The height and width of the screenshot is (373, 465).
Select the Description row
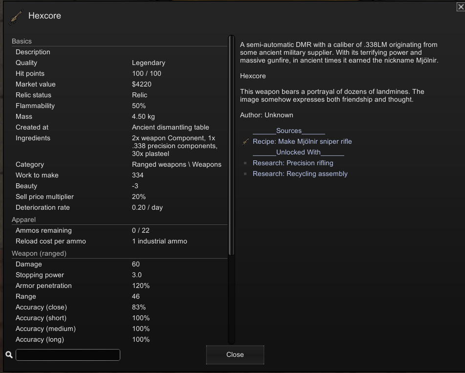point(119,52)
